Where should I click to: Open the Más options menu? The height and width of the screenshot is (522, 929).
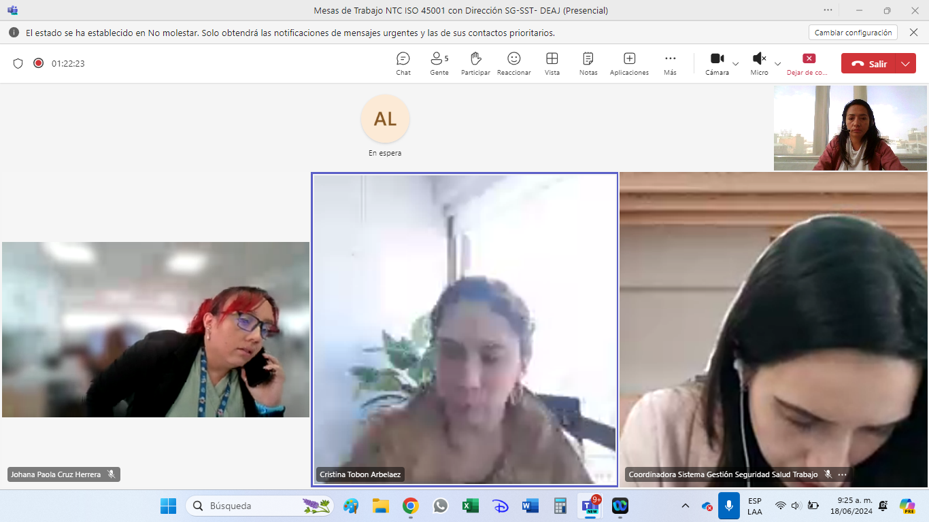pos(671,63)
